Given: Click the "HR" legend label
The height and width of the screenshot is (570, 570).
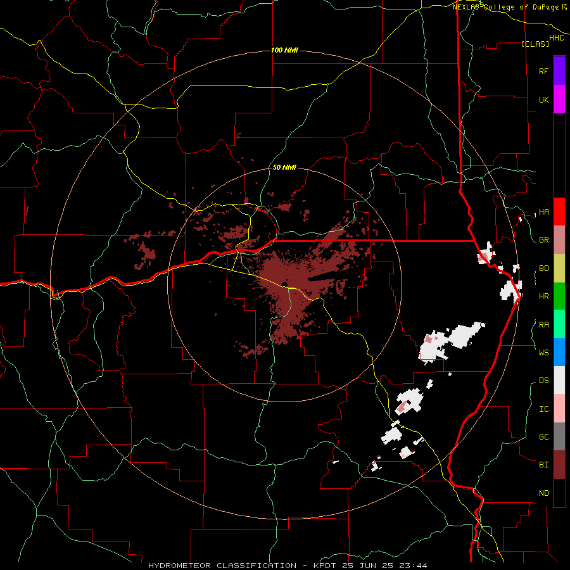Looking at the screenshot, I should (543, 296).
